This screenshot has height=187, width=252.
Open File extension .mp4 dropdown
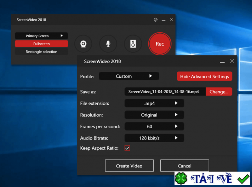coord(154,103)
